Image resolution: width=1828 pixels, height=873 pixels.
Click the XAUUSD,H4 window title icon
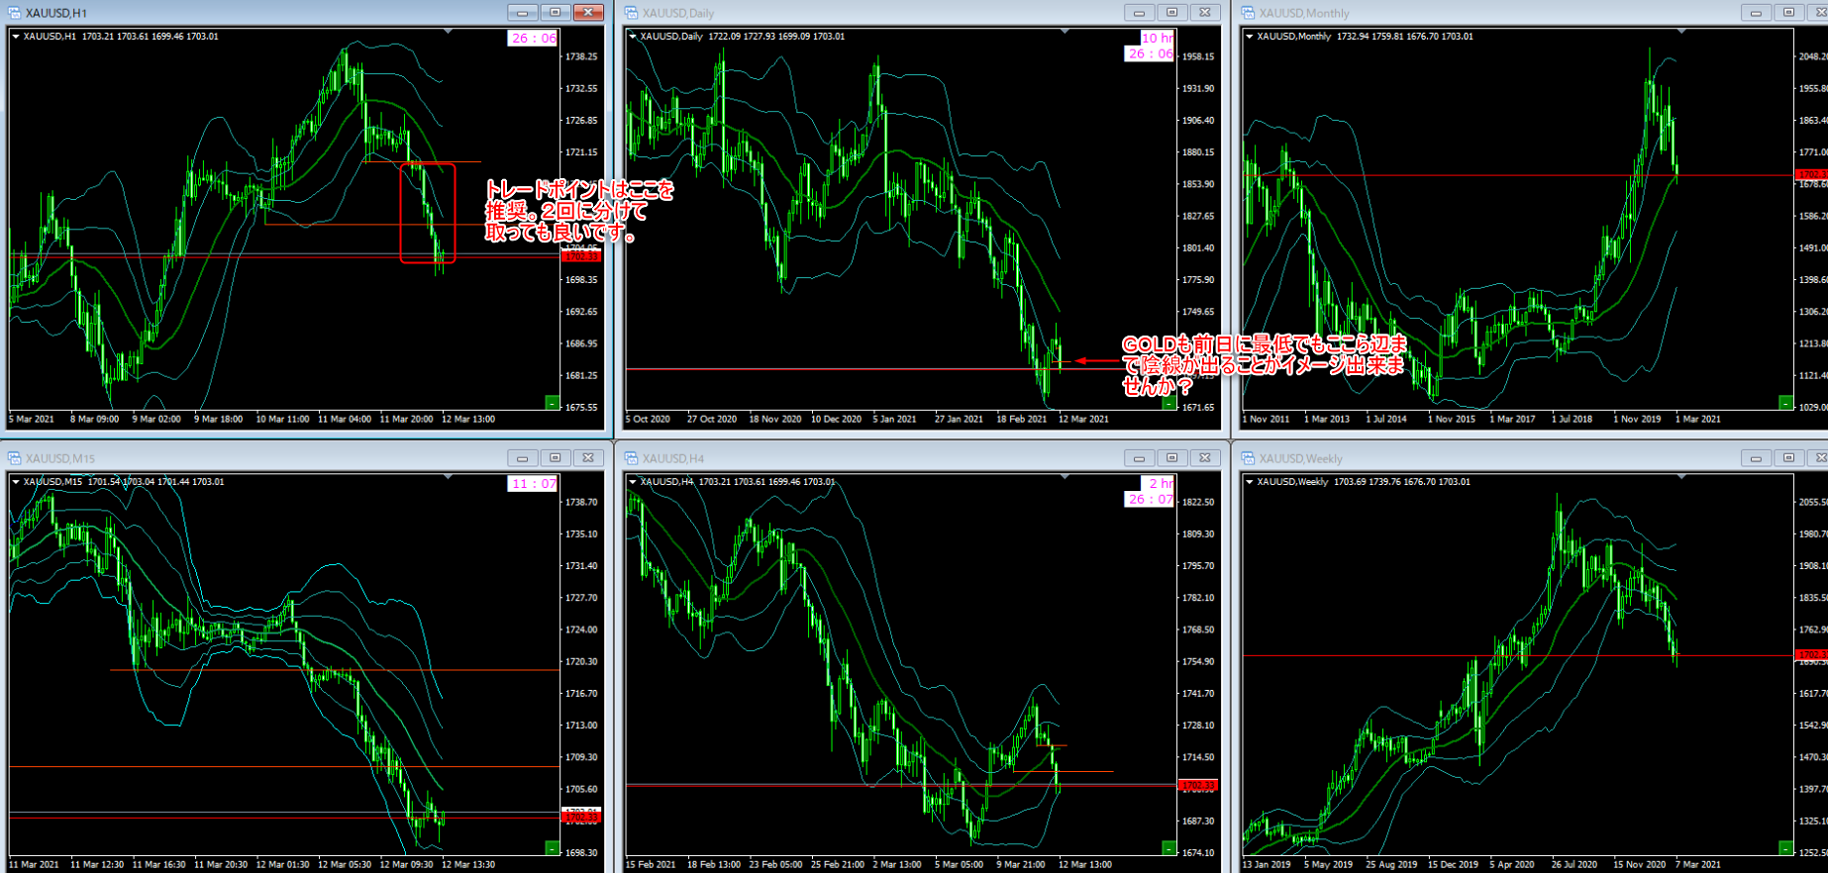pos(631,458)
